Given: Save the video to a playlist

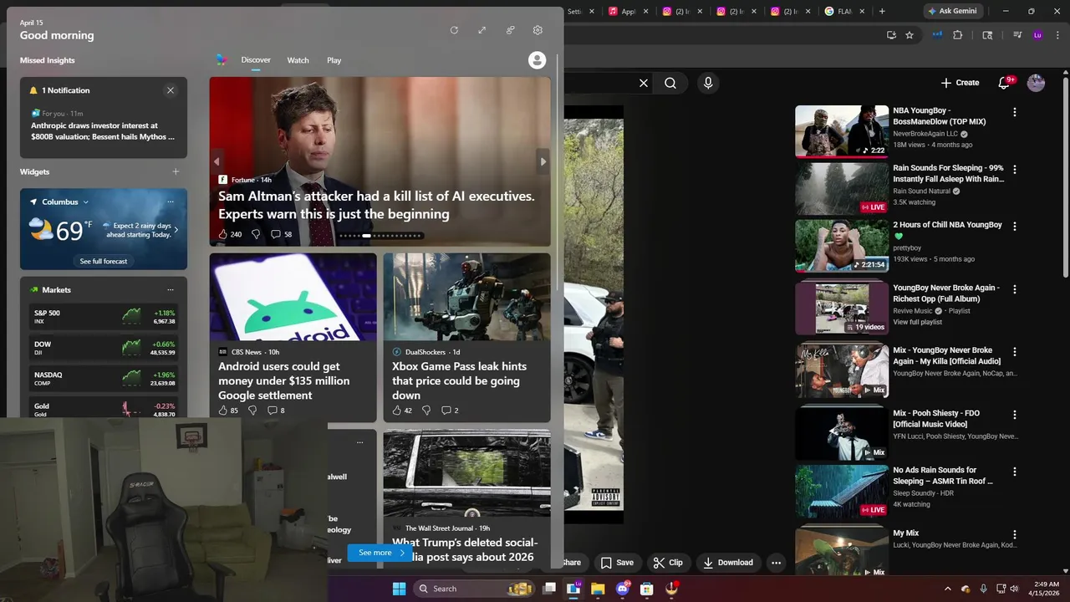Looking at the screenshot, I should pyautogui.click(x=617, y=563).
